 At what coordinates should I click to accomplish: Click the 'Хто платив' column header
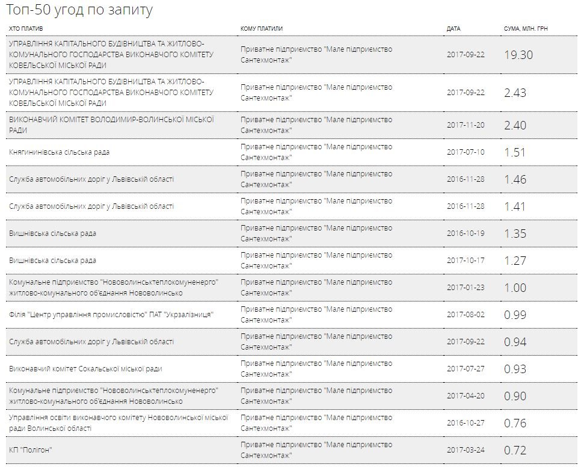[26, 29]
